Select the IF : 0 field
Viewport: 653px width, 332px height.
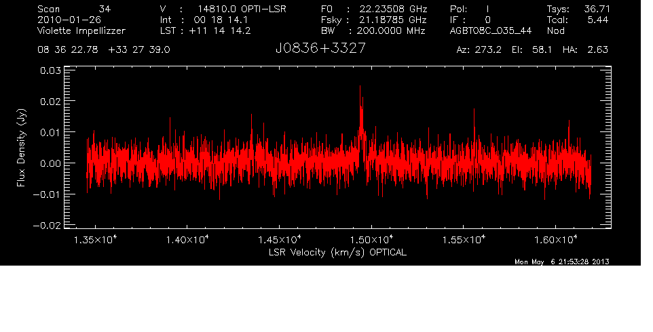click(x=470, y=20)
